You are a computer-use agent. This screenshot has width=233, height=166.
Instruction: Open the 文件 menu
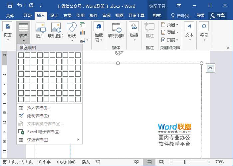10,16
